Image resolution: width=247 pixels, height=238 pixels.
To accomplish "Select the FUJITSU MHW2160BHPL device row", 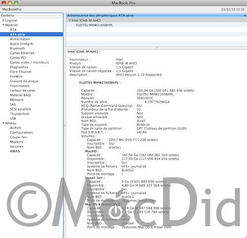I will (x=157, y=25).
